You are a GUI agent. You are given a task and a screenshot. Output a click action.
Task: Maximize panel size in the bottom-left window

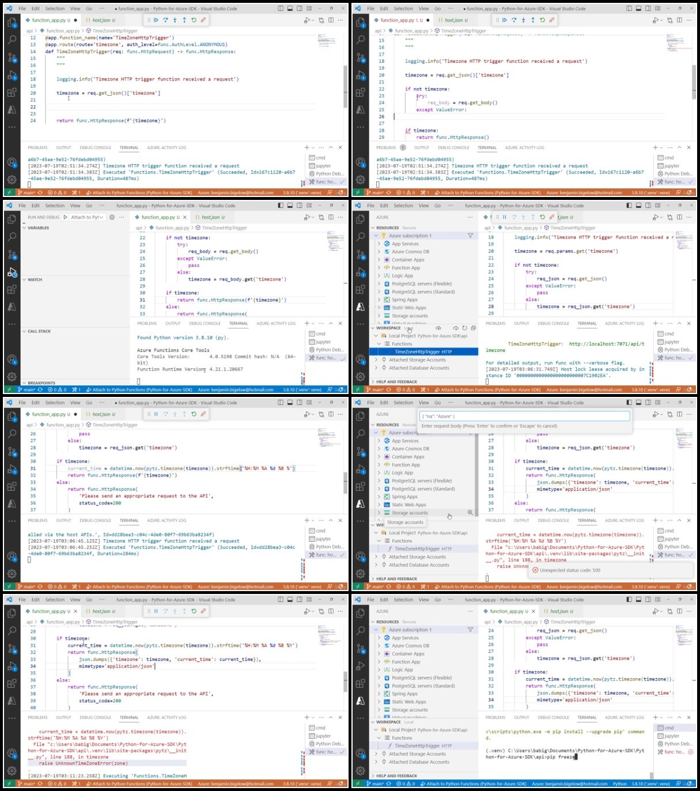pyautogui.click(x=331, y=717)
